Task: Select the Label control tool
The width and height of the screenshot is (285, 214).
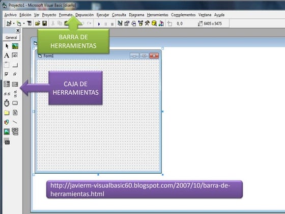Action: [x=7, y=56]
